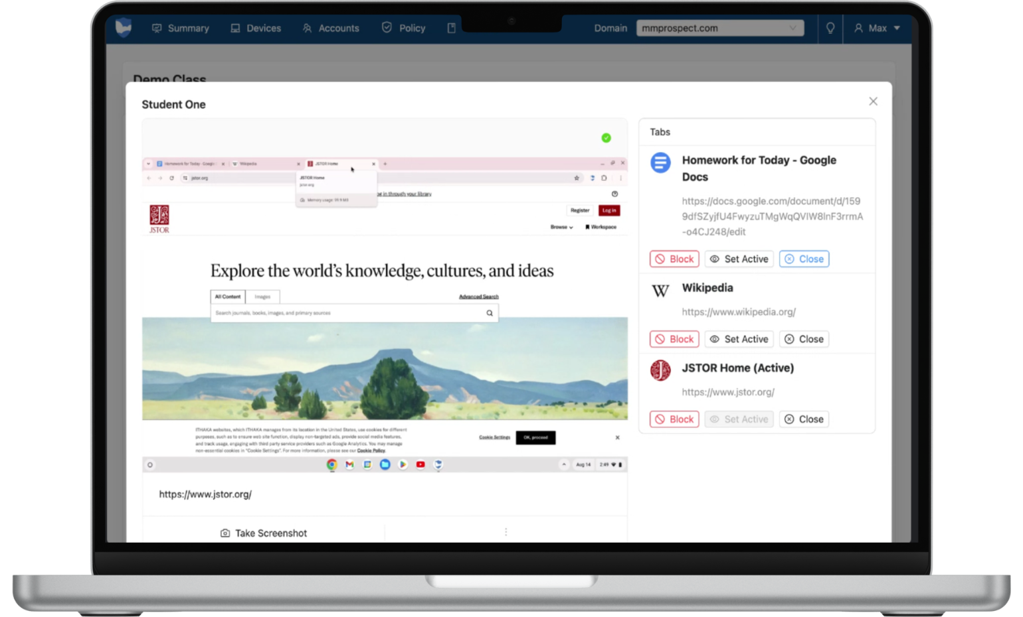The image size is (1023, 617).
Task: Click the green online status indicator
Action: tap(606, 138)
